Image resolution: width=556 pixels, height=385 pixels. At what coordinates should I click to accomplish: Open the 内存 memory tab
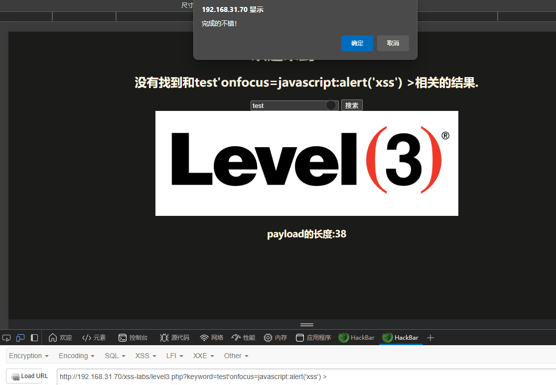pyautogui.click(x=276, y=338)
